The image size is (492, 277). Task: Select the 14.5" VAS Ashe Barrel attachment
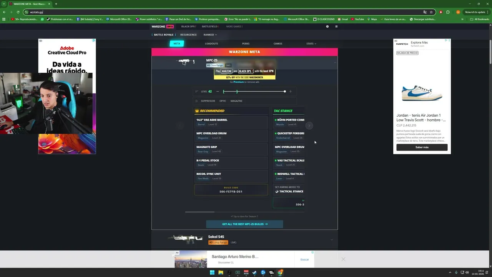click(231, 122)
